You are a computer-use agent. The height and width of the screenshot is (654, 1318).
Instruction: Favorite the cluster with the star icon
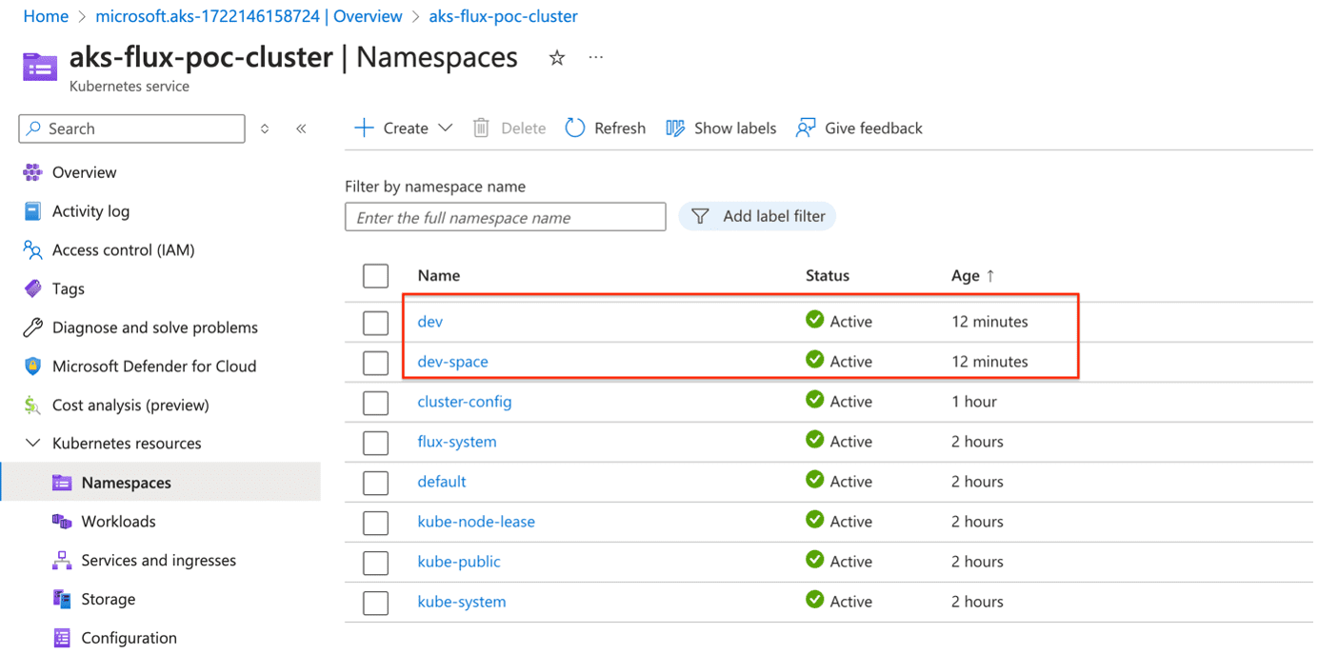tap(557, 58)
